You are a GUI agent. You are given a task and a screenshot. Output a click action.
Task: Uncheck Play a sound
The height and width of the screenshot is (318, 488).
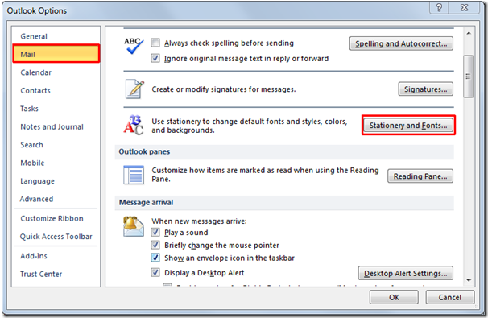[155, 232]
